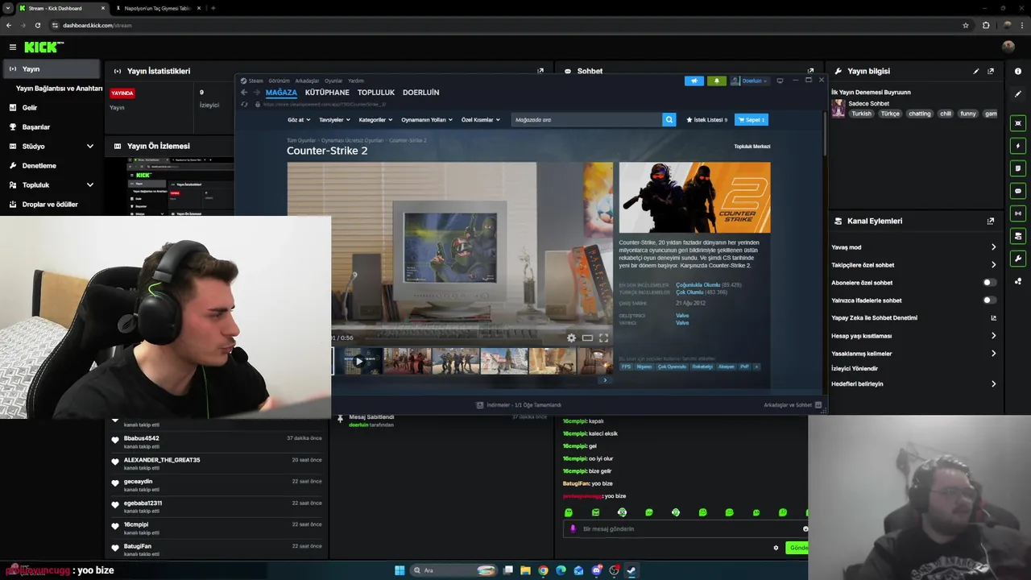Open Steam İstek Listesi
Image resolution: width=1031 pixels, height=580 pixels.
click(706, 120)
